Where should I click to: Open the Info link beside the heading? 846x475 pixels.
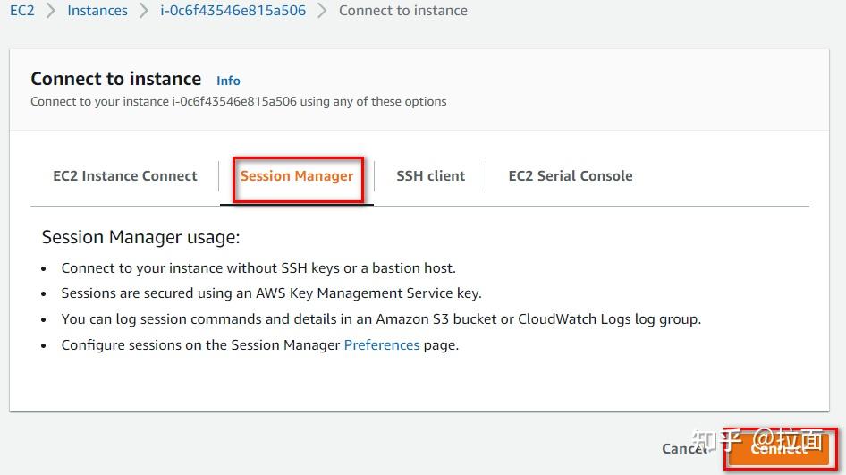228,81
